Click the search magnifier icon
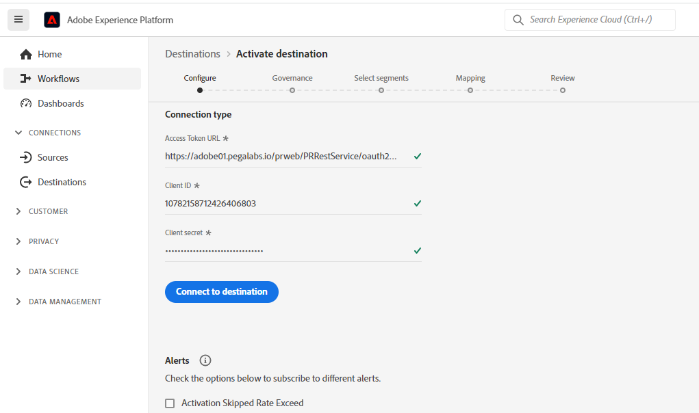The width and height of the screenshot is (699, 413). click(518, 20)
